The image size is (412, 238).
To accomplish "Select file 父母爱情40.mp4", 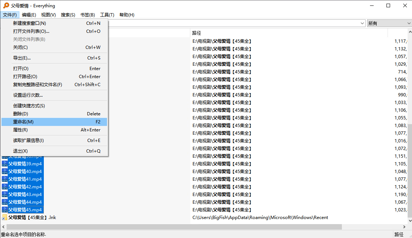I will (x=25, y=171).
